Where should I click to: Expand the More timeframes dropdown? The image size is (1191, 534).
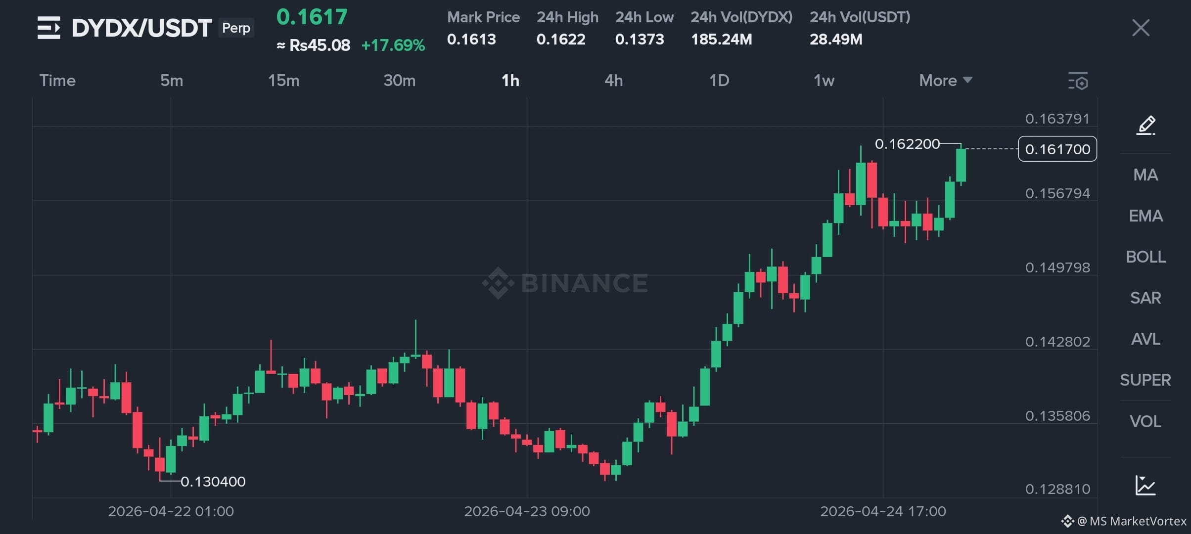945,81
